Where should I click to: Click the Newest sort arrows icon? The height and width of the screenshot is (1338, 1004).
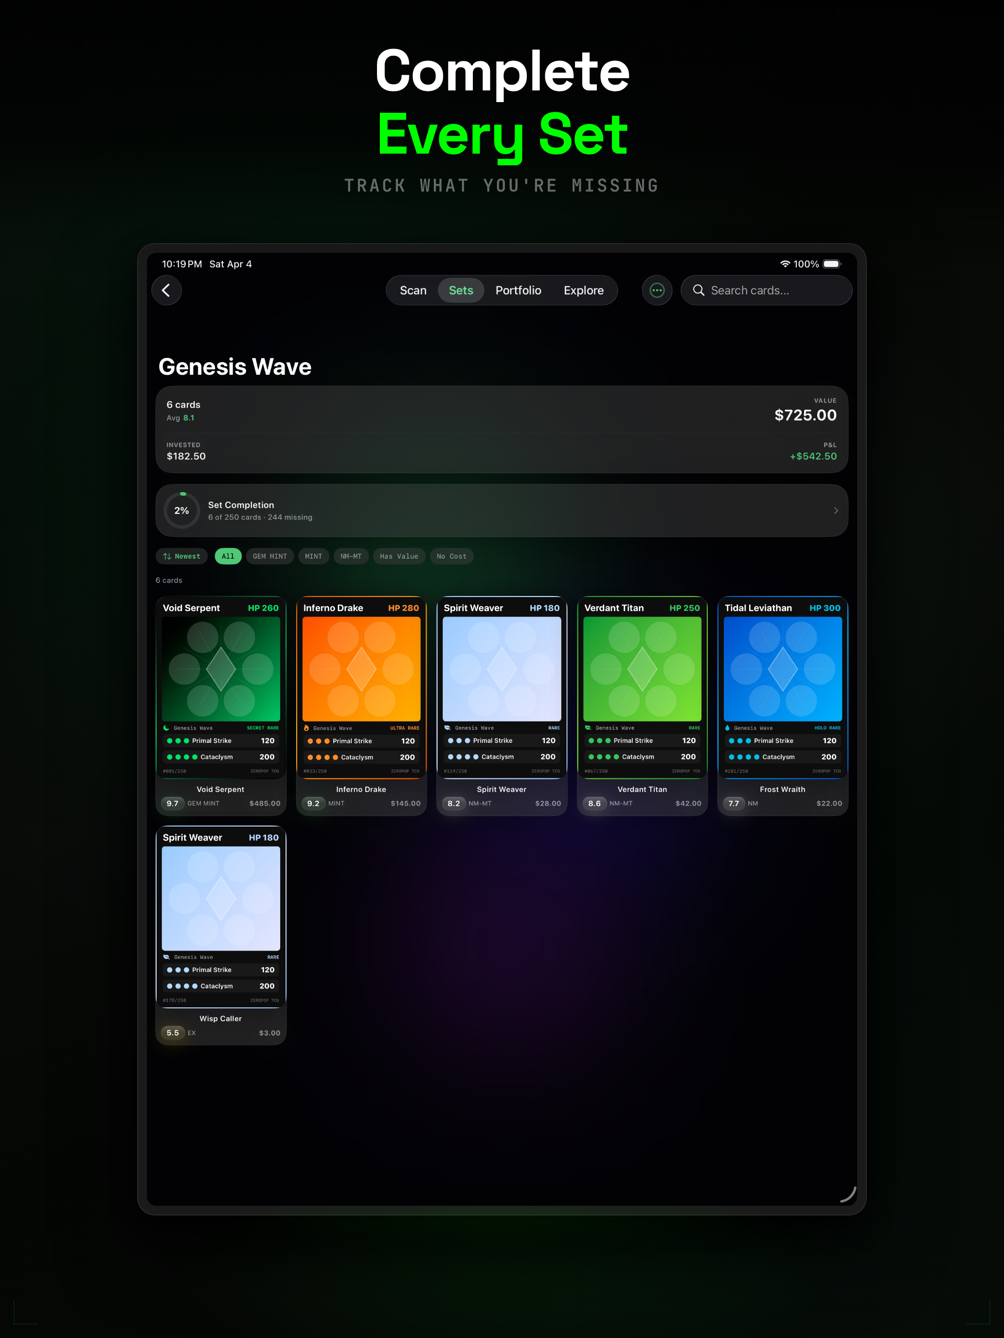click(167, 557)
